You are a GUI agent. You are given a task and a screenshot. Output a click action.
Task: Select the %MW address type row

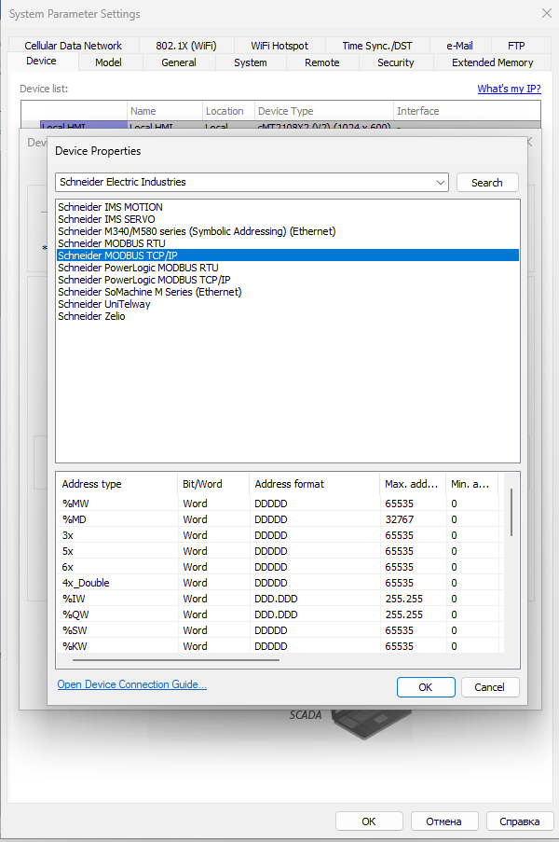279,504
